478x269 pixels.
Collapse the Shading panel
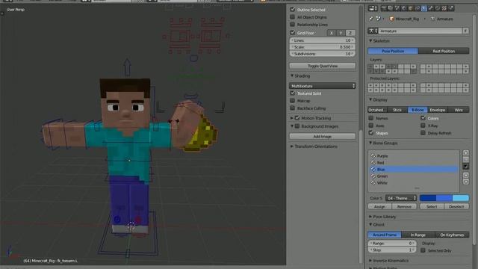click(x=292, y=75)
